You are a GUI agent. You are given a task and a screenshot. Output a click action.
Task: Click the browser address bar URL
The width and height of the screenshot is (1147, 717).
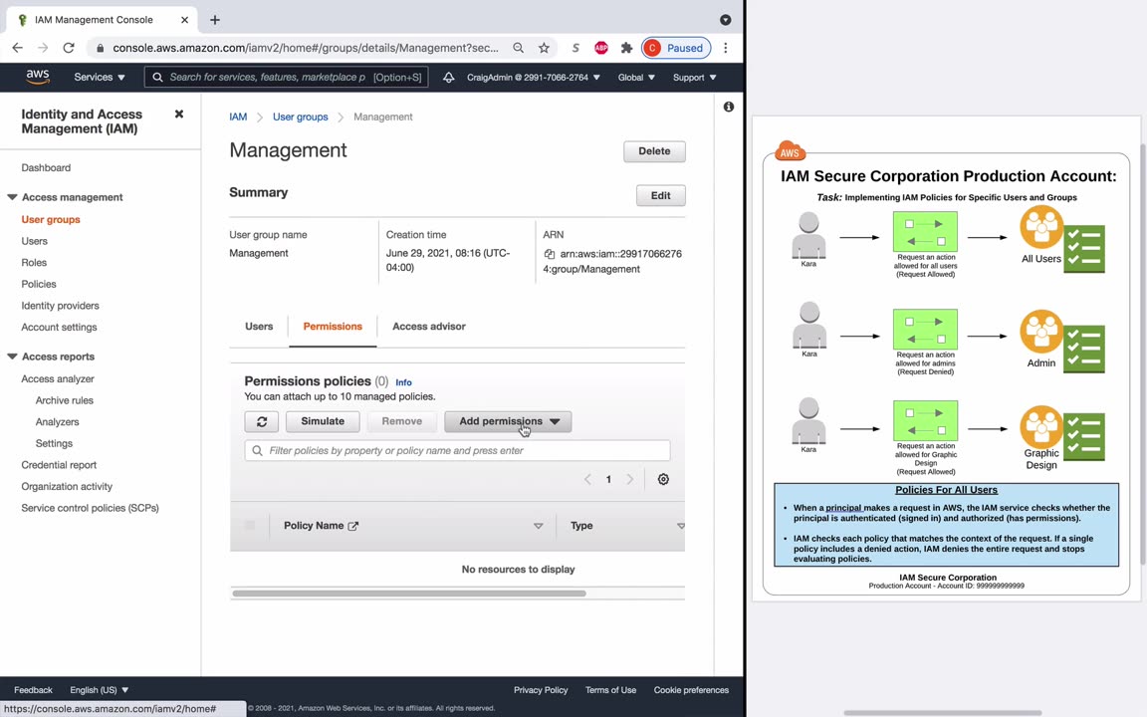[305, 48]
